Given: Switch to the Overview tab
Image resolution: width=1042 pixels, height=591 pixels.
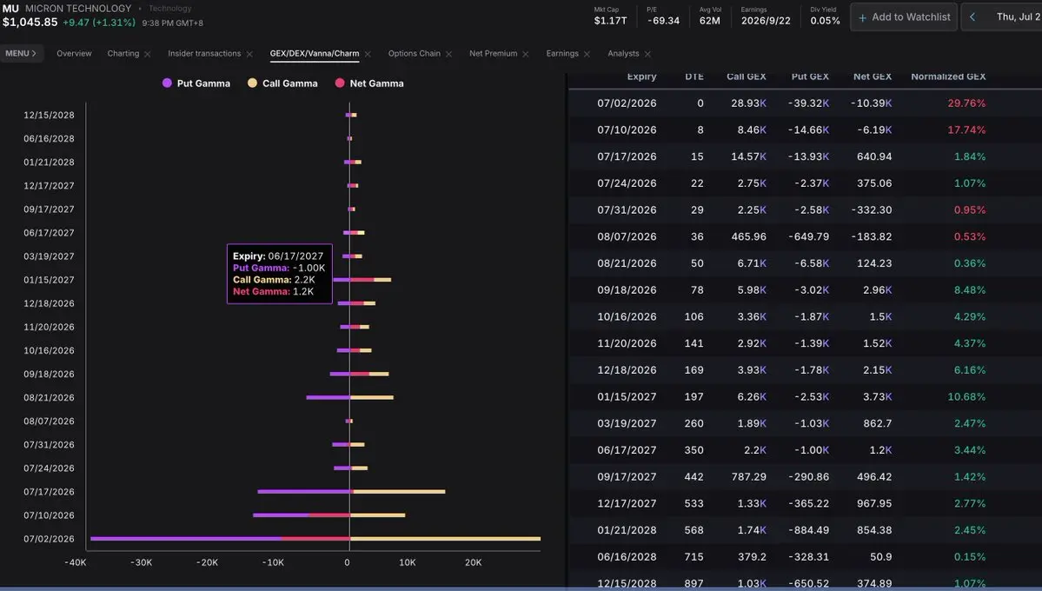Looking at the screenshot, I should click(x=74, y=53).
